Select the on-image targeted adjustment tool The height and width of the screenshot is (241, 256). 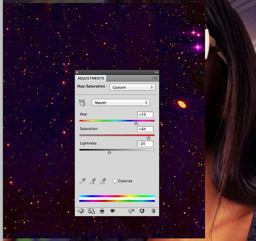tap(82, 103)
